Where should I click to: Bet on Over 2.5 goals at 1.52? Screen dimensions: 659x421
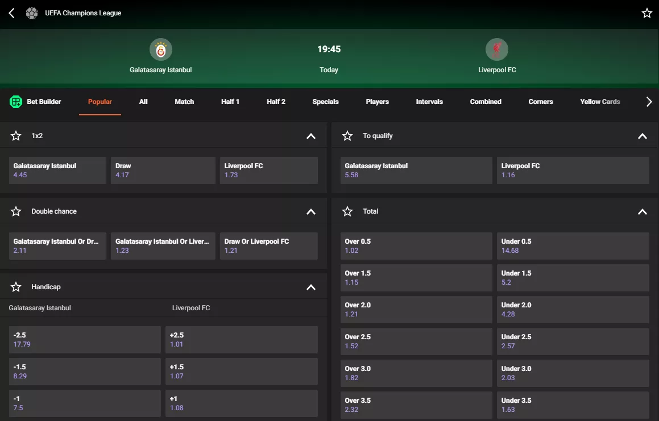[x=416, y=341]
